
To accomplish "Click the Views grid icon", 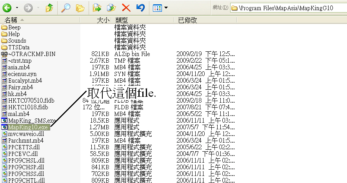I will coord(157,8).
